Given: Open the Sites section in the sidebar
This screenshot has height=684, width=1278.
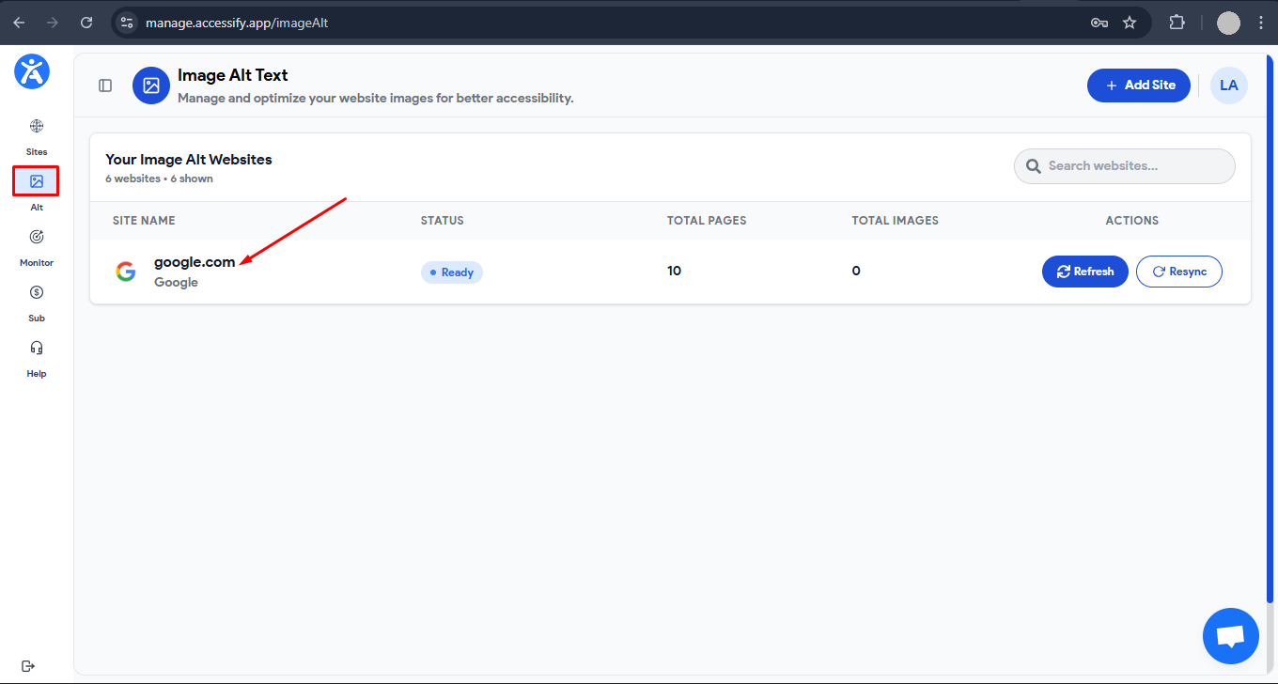Looking at the screenshot, I should click(x=36, y=134).
